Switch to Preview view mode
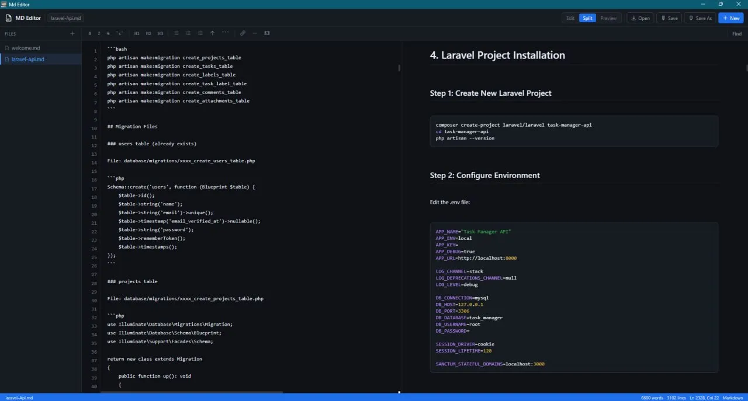Screen dimensions: 748x401 click(608, 18)
